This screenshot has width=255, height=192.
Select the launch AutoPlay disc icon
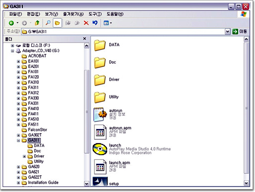[100, 149]
